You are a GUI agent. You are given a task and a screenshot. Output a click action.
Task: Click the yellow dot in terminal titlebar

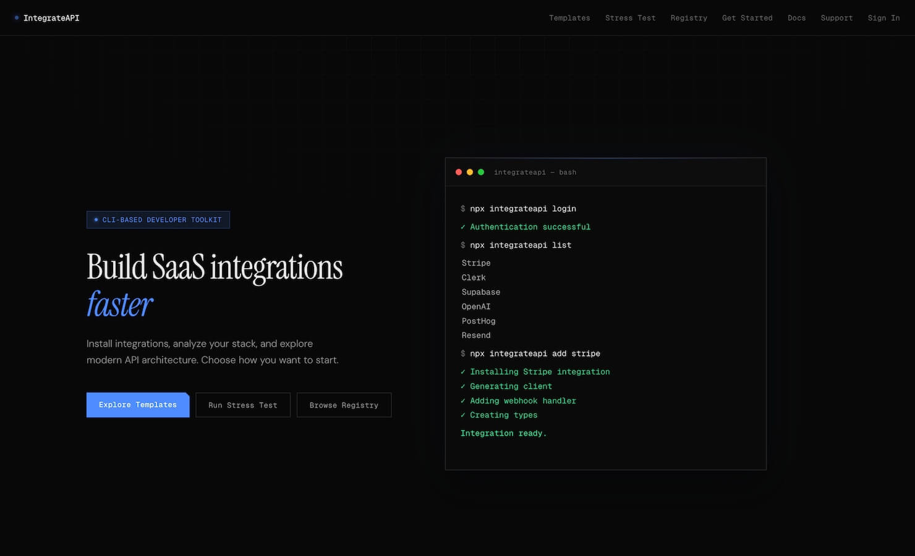pyautogui.click(x=470, y=172)
